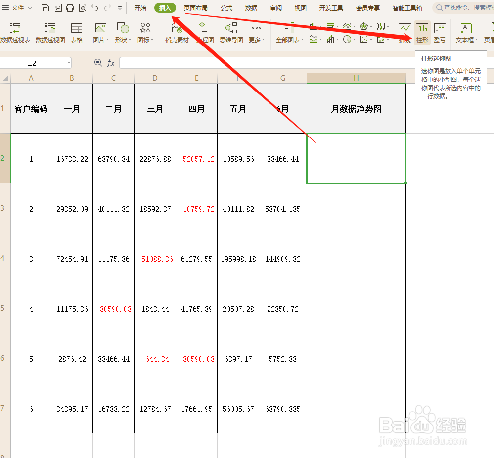
Task: Click the 折线 sparkline icon
Action: (x=405, y=33)
